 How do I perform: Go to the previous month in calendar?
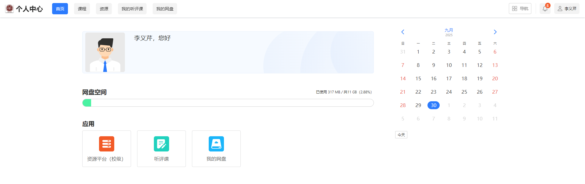coord(402,32)
